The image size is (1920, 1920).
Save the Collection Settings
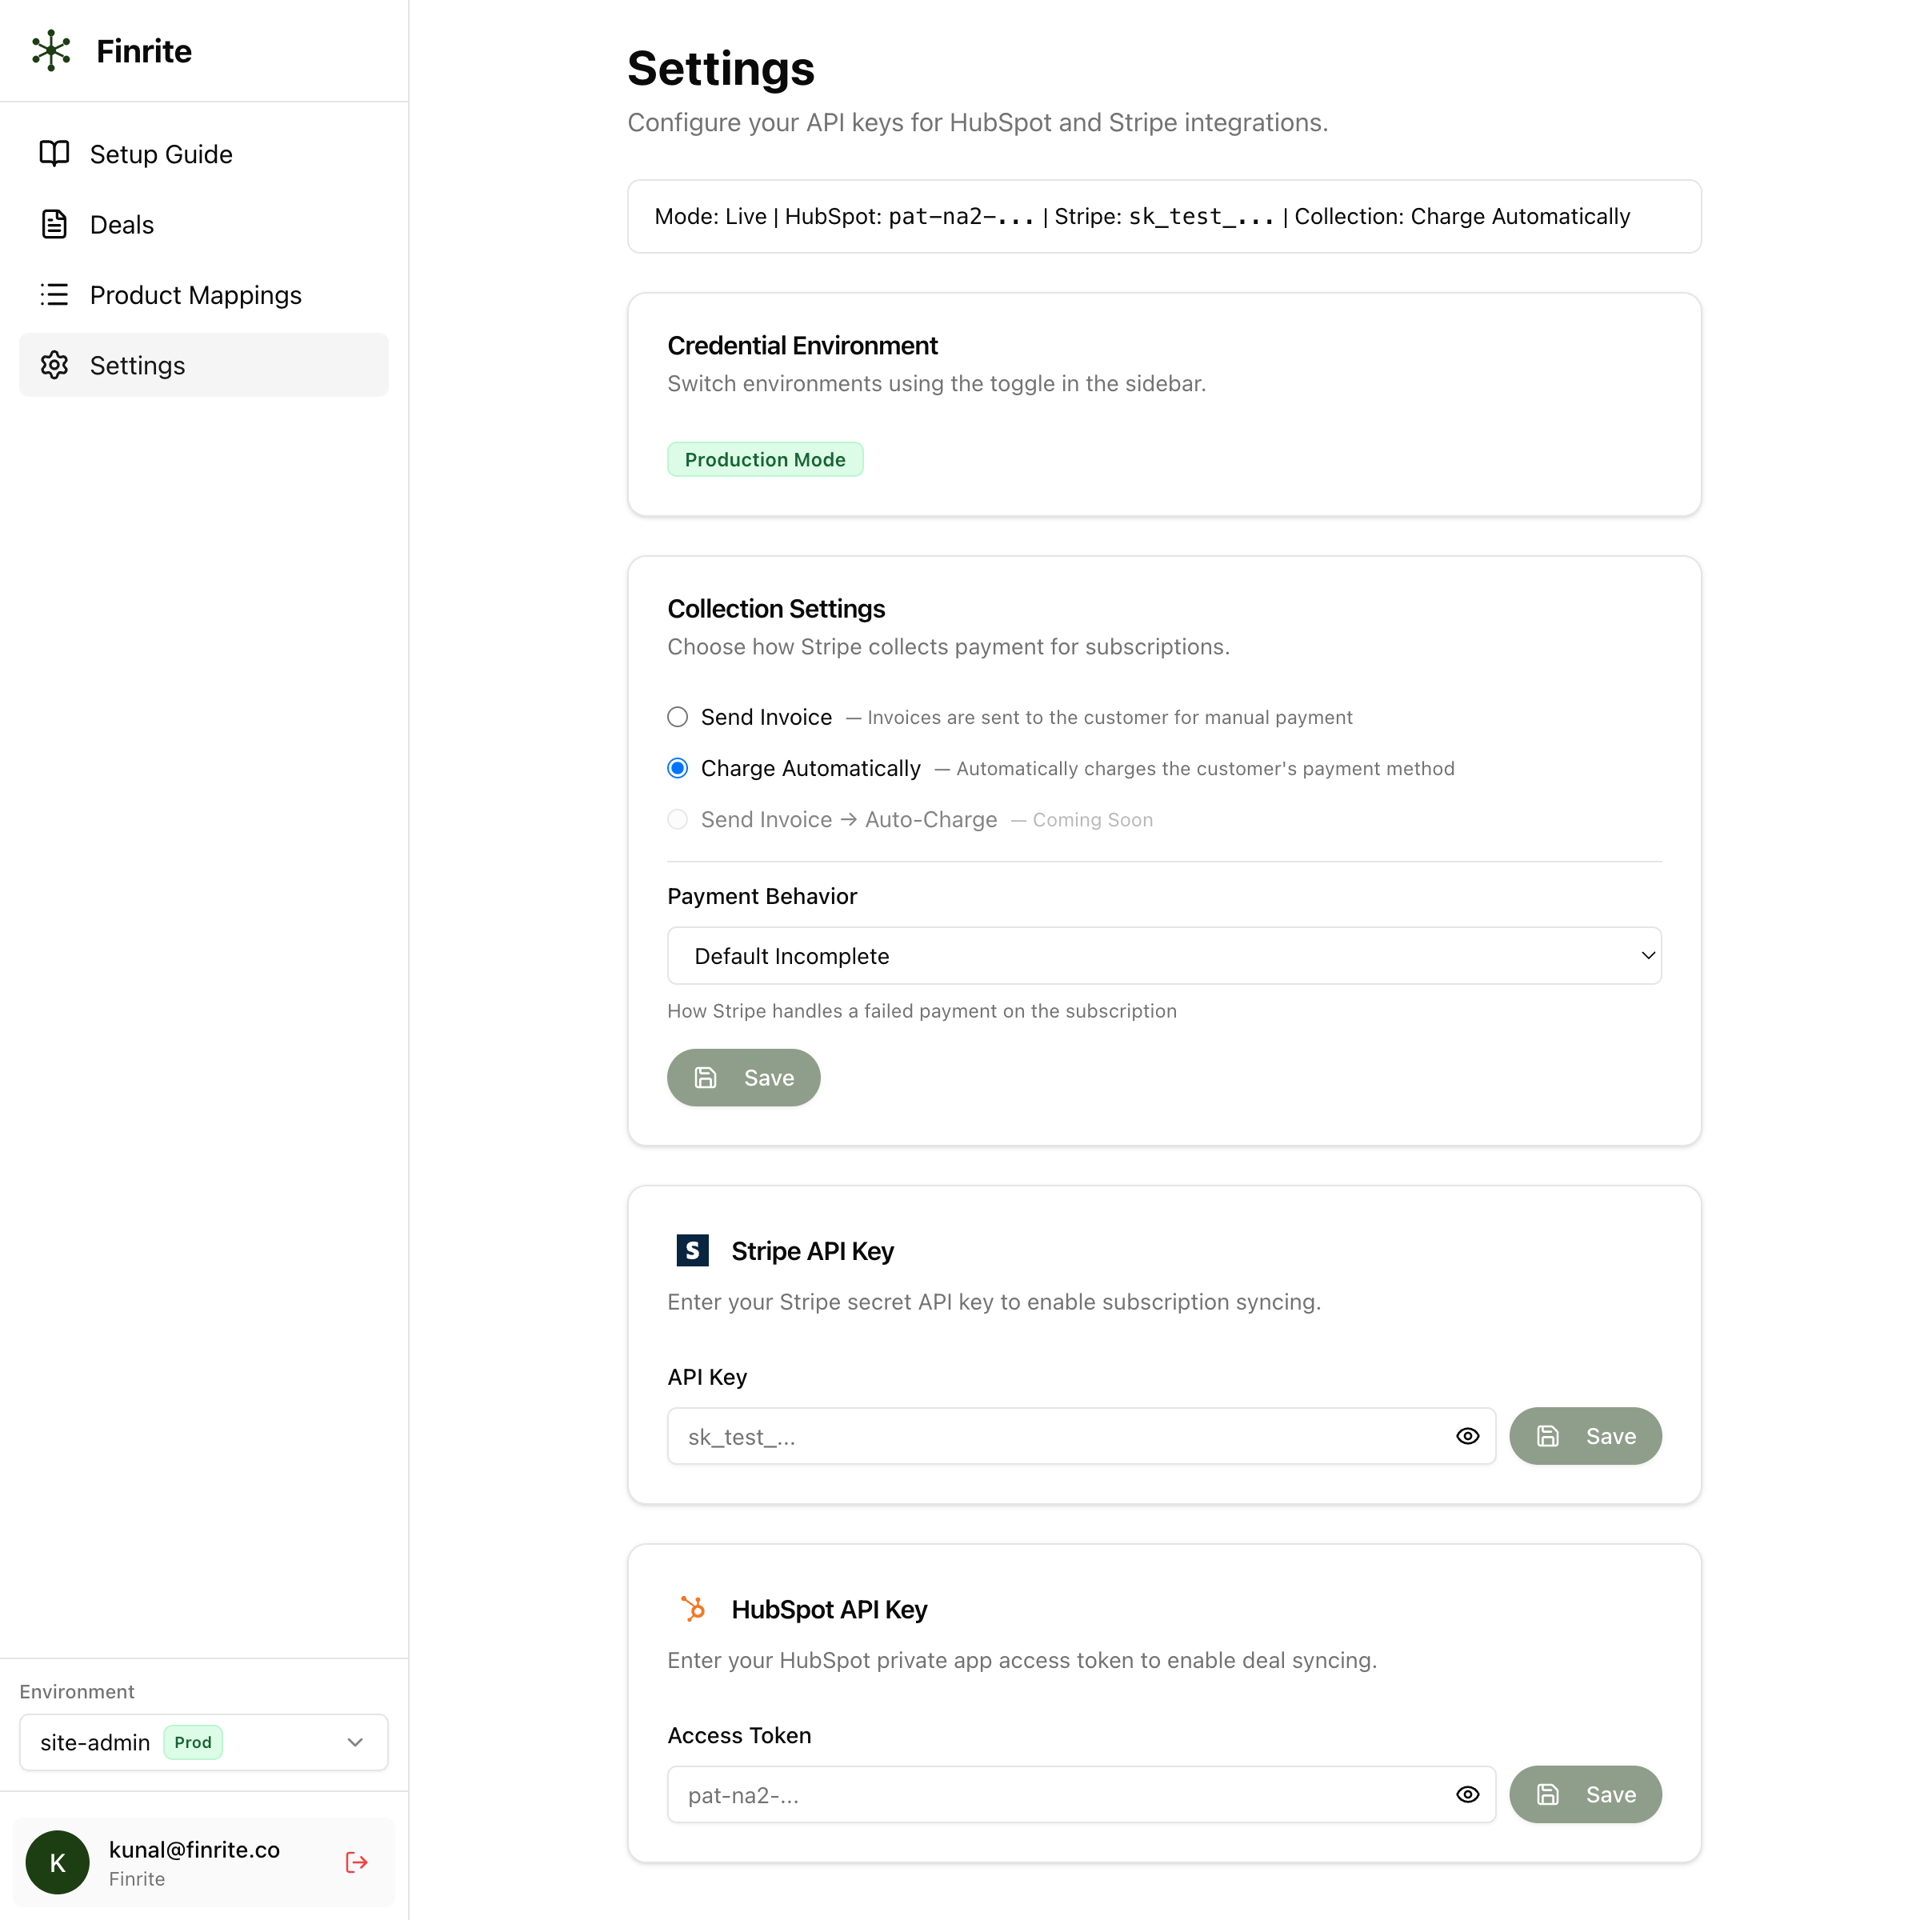[x=743, y=1078]
